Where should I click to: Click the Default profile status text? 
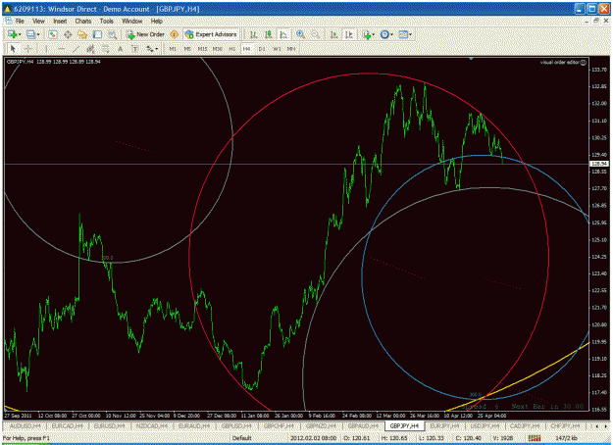[241, 438]
